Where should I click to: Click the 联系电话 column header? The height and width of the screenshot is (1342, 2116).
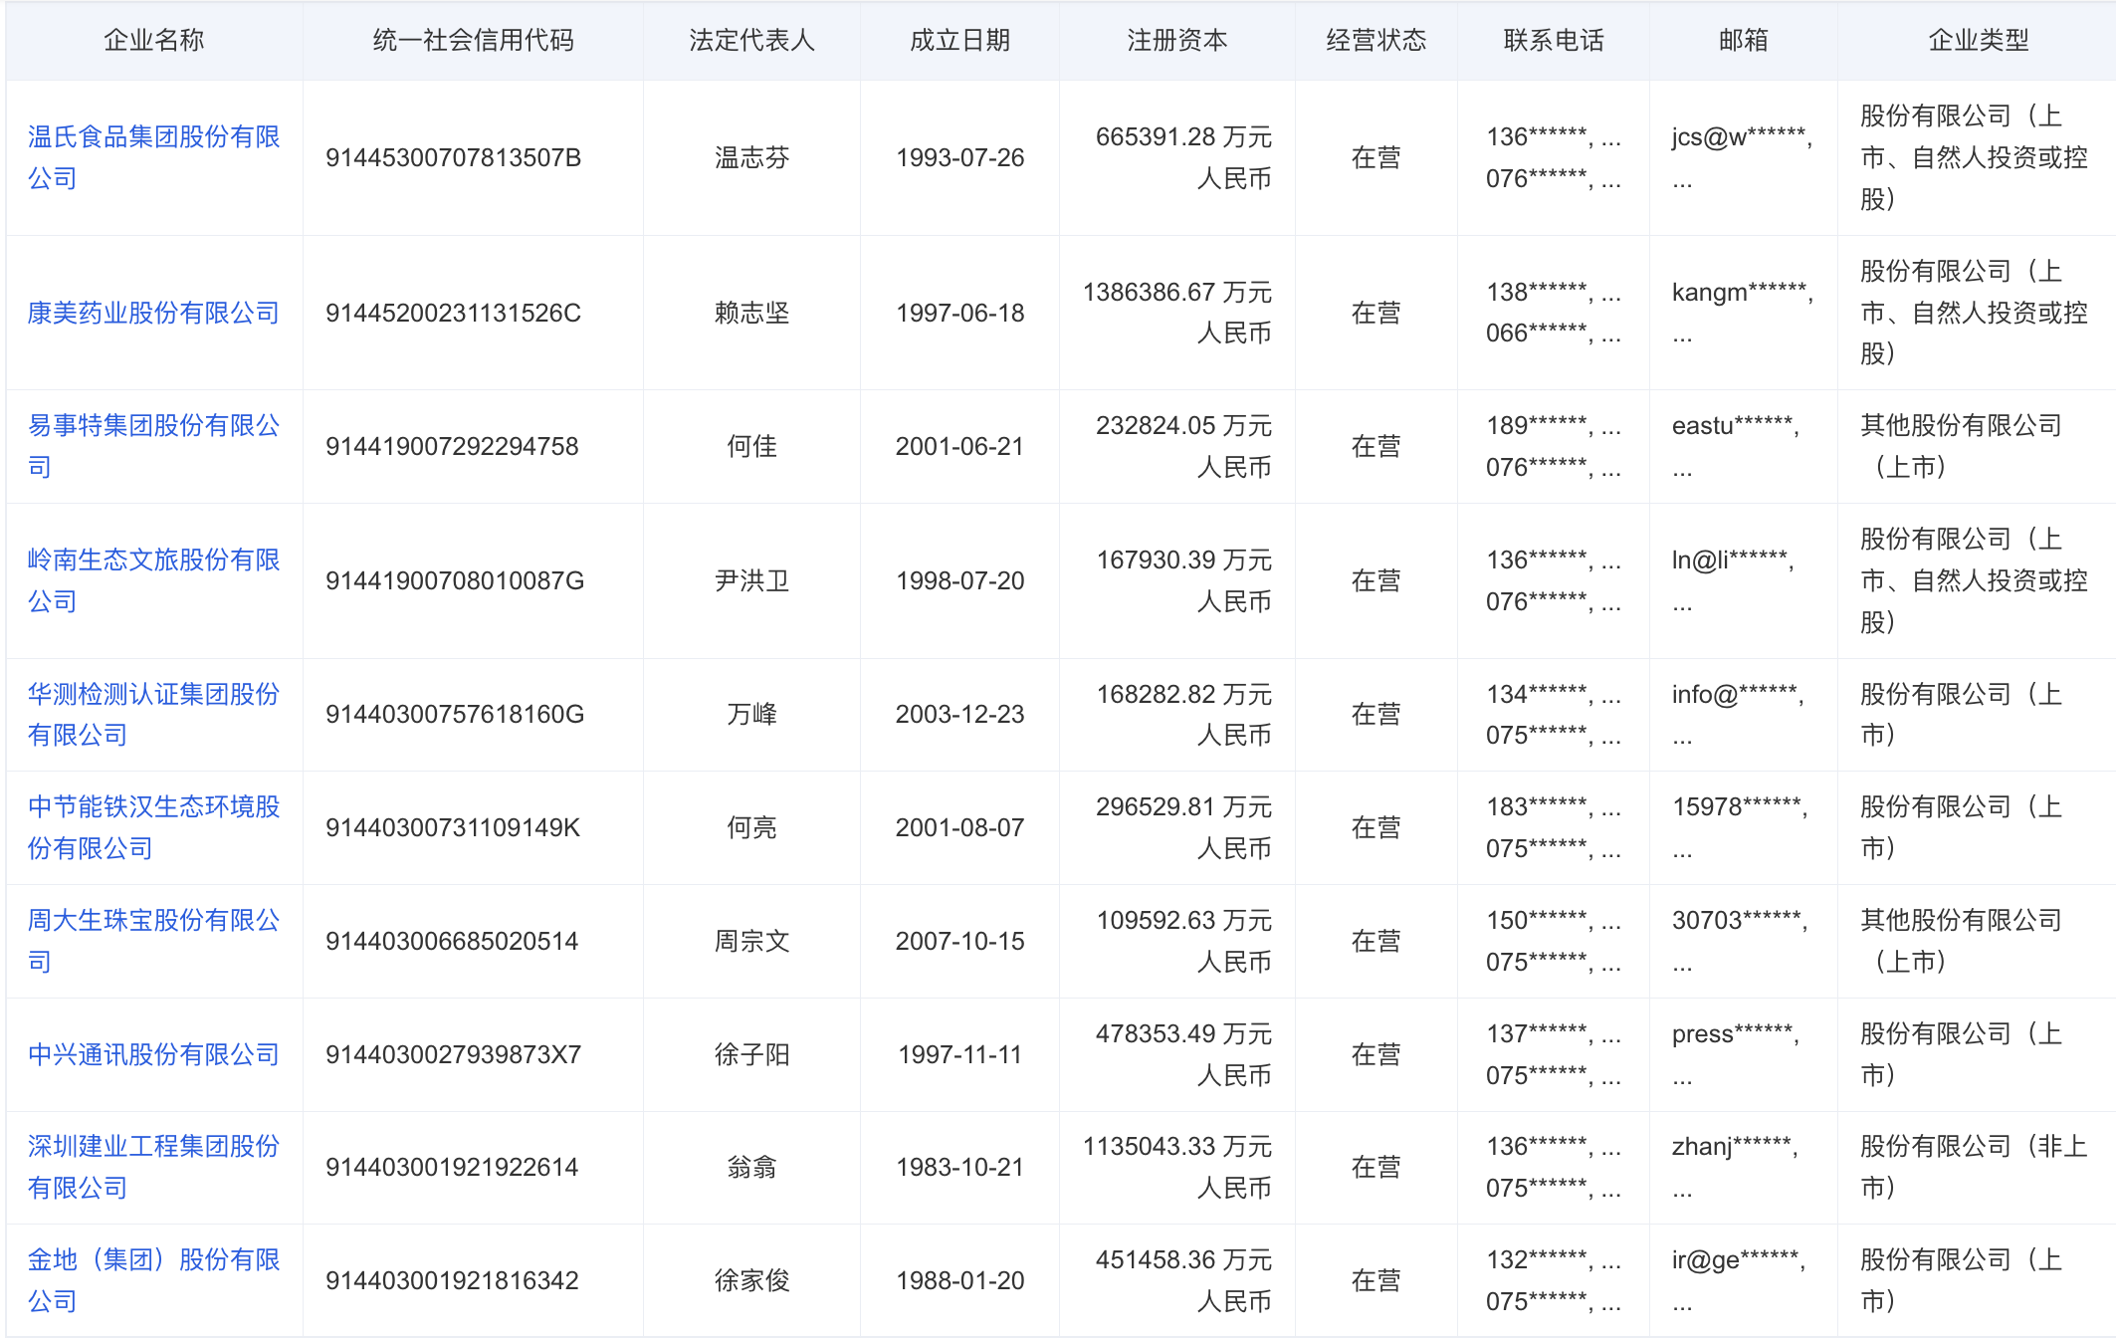pos(1554,40)
